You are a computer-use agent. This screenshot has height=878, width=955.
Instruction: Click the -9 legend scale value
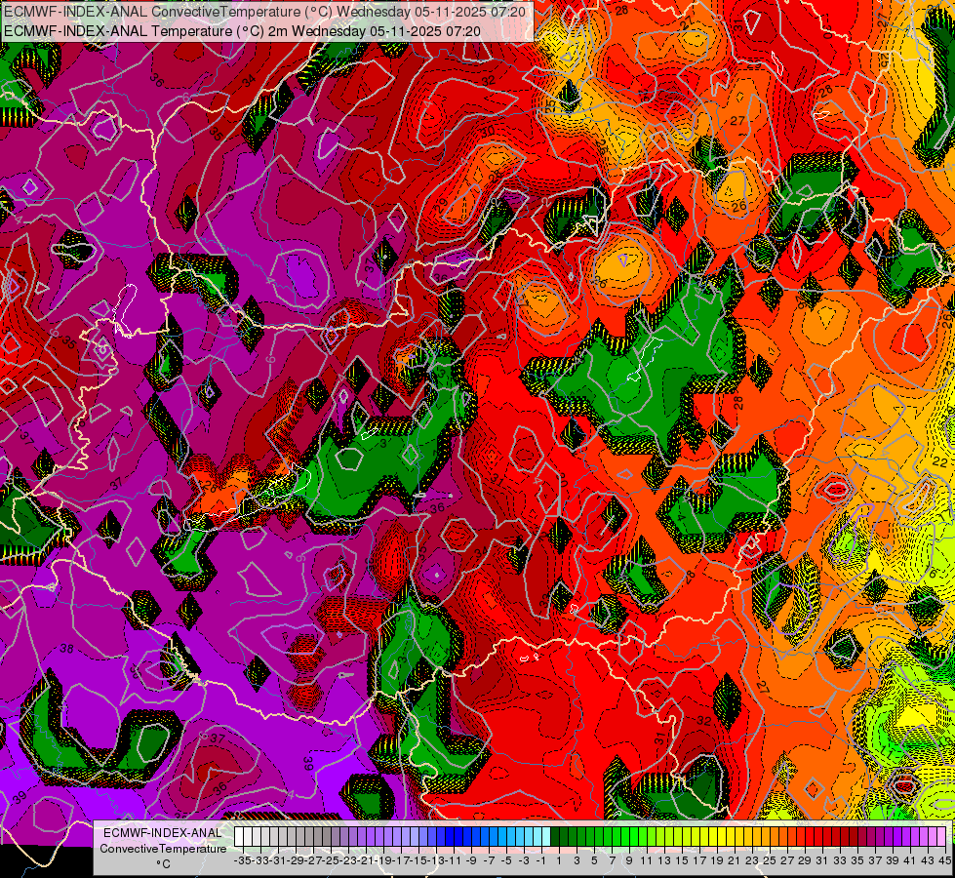coord(471,860)
